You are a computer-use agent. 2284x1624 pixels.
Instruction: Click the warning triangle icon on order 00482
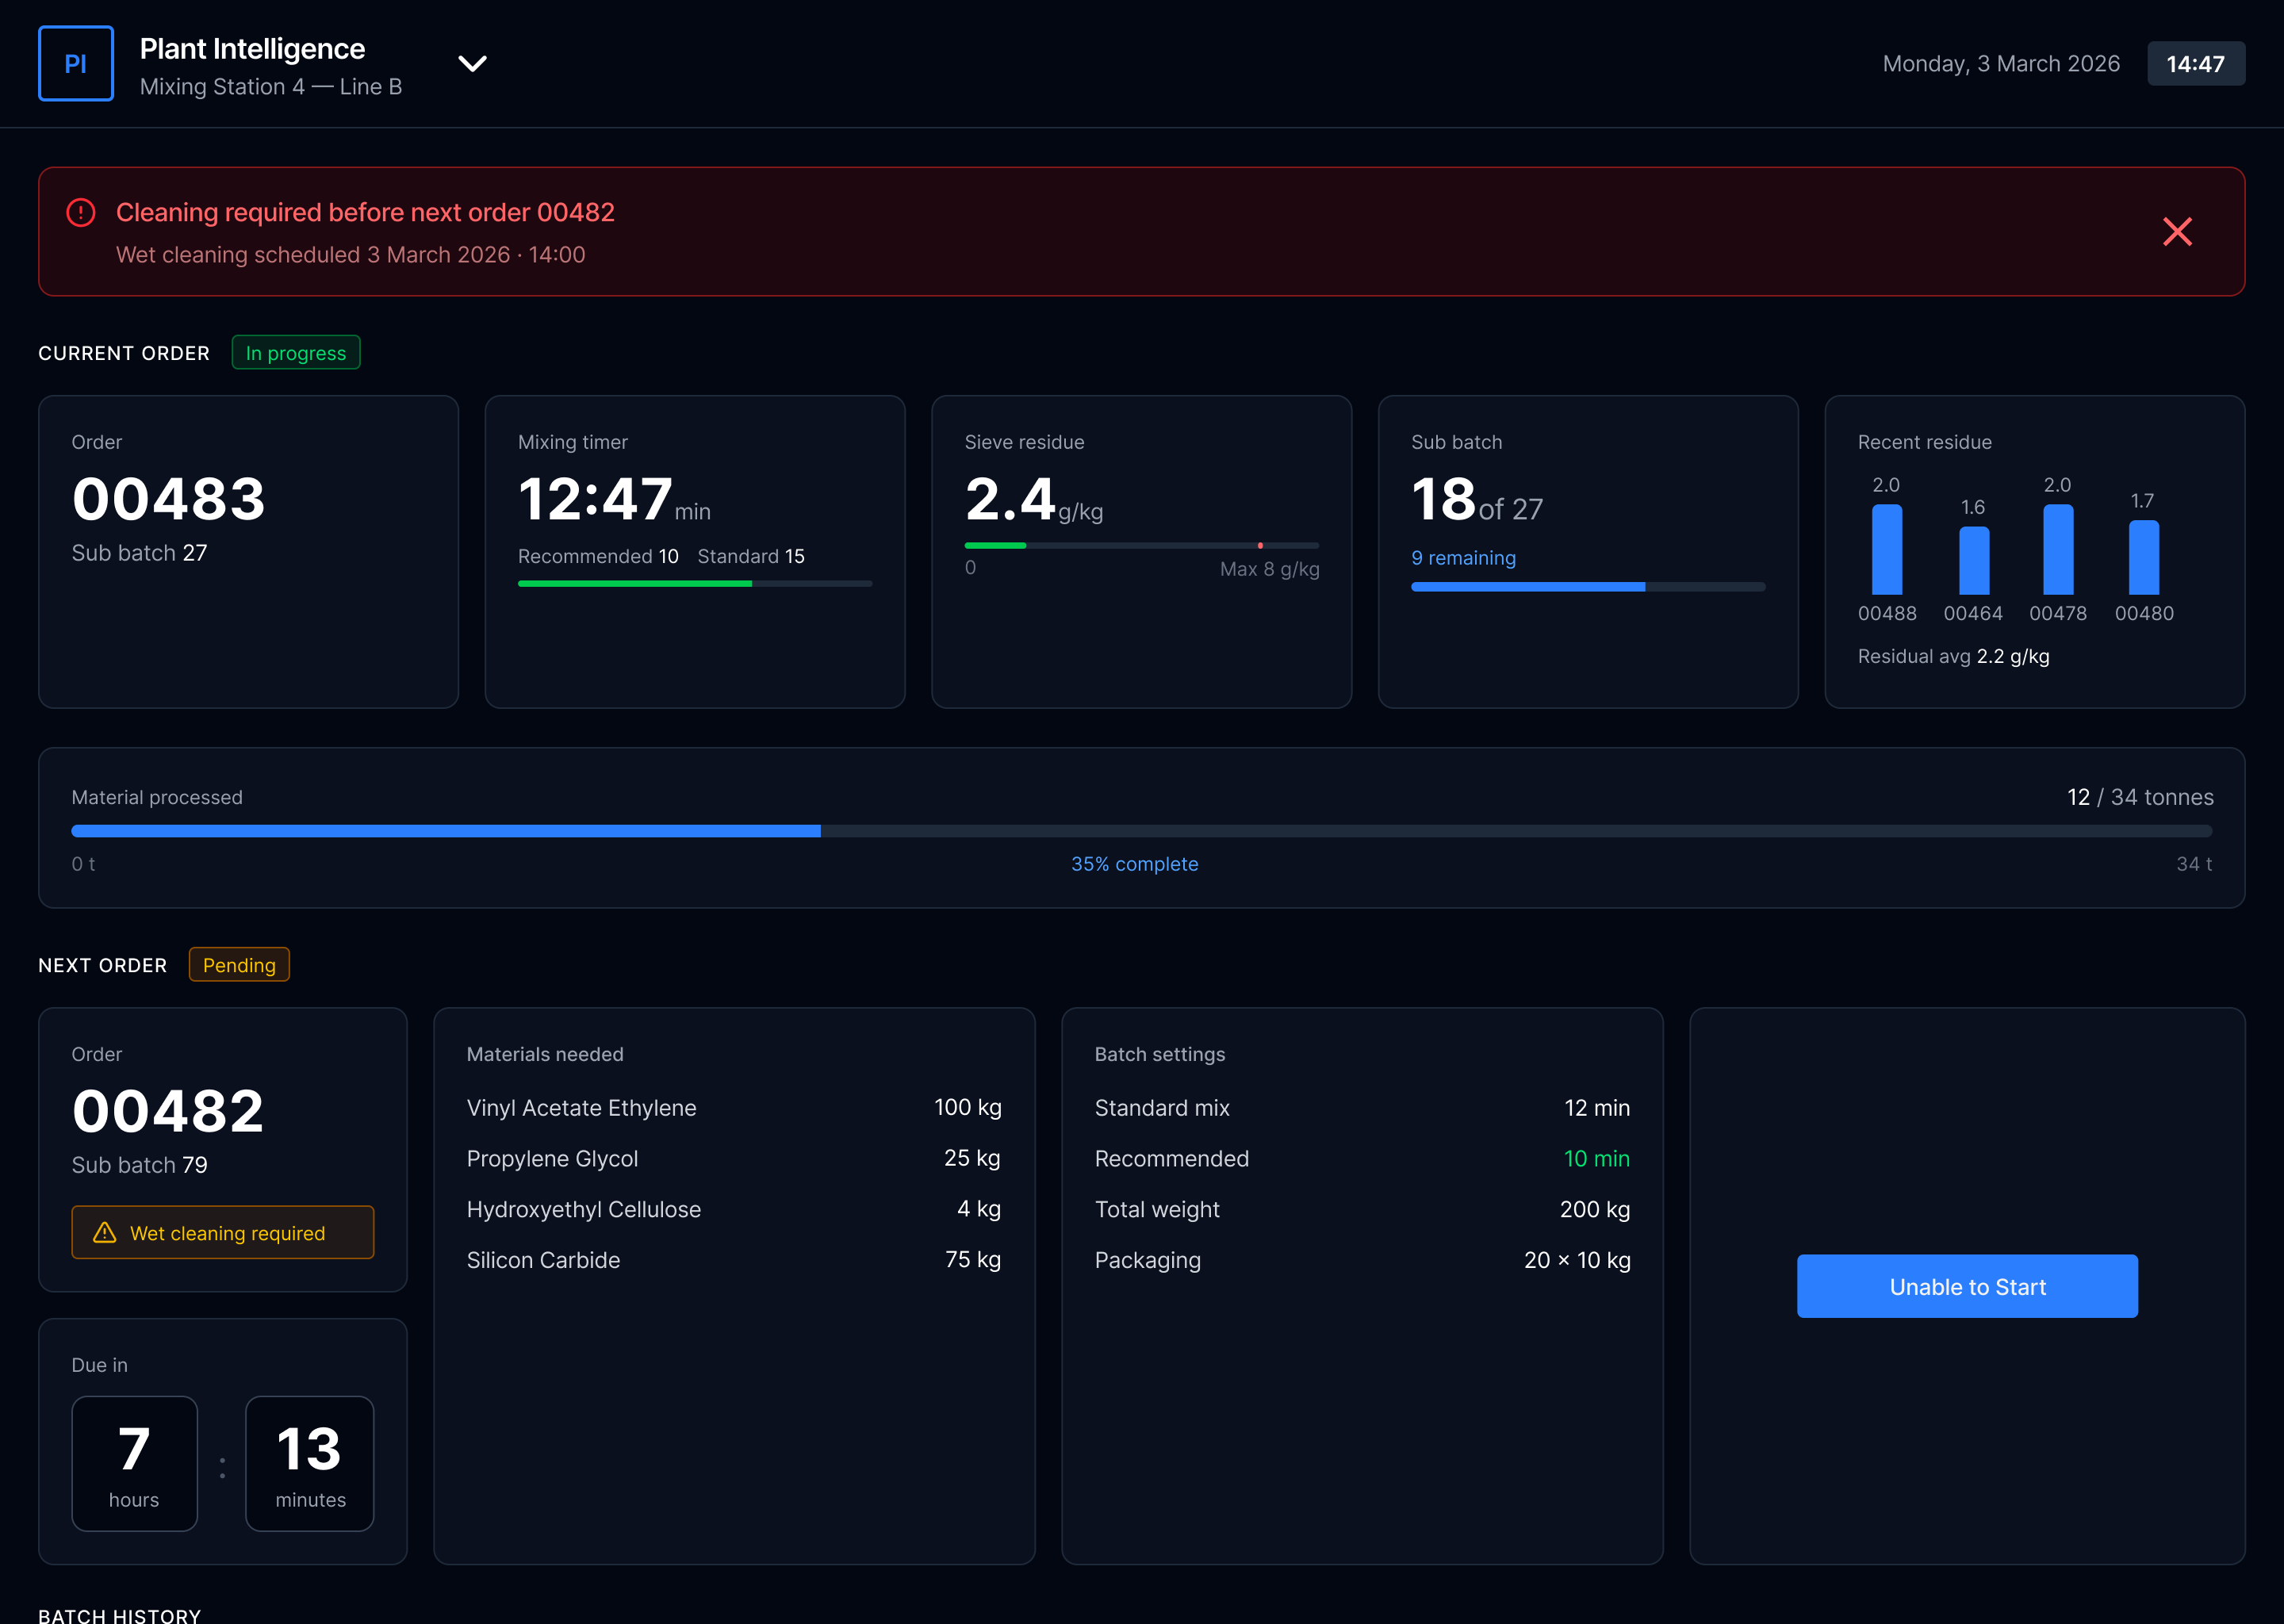pyautogui.click(x=105, y=1233)
